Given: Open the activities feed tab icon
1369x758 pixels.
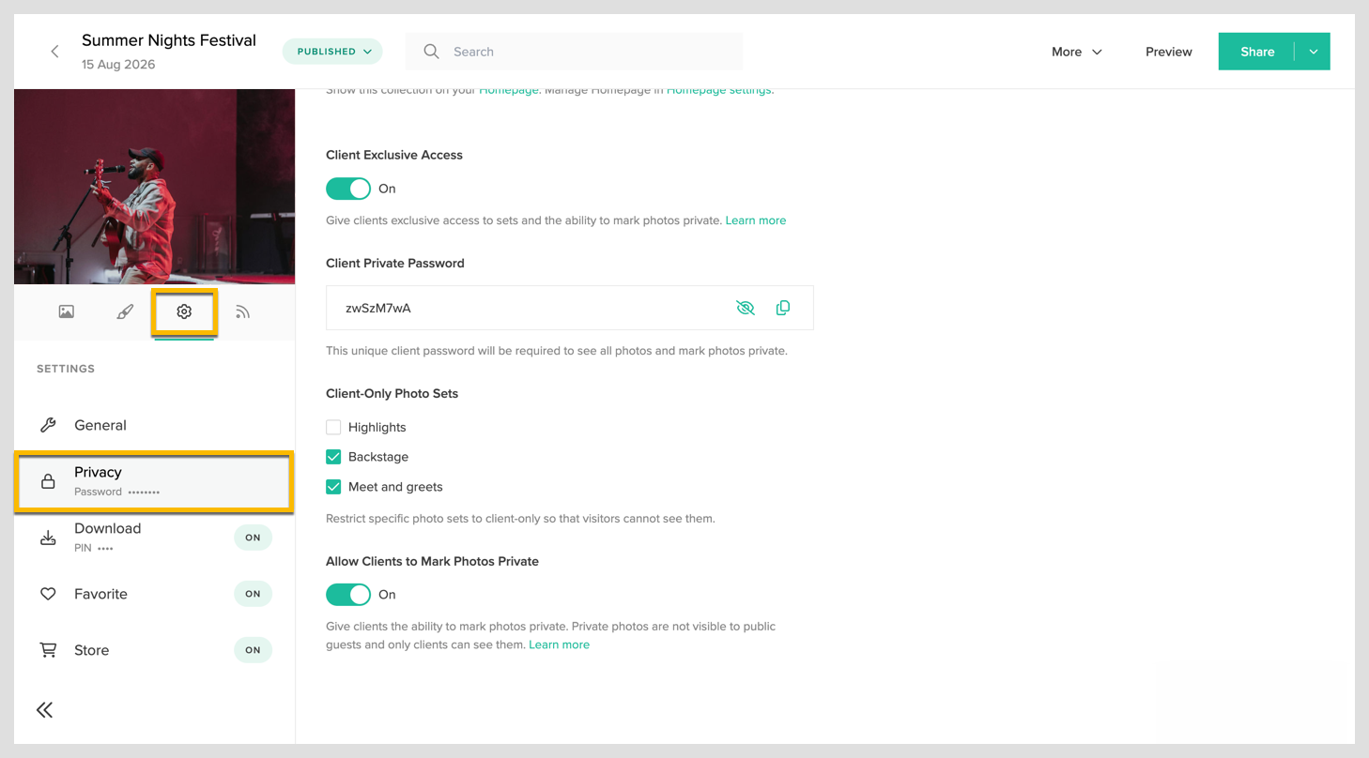Looking at the screenshot, I should coord(242,311).
